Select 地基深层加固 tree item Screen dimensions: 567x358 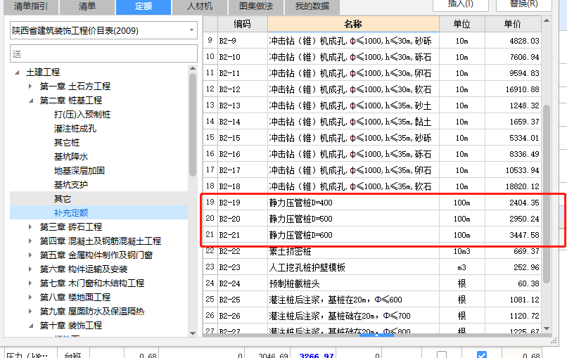[79, 171]
